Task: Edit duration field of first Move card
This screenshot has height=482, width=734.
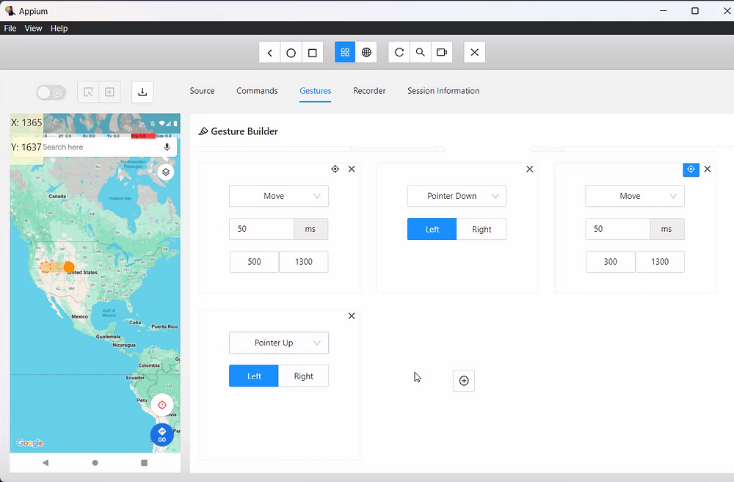Action: [262, 229]
